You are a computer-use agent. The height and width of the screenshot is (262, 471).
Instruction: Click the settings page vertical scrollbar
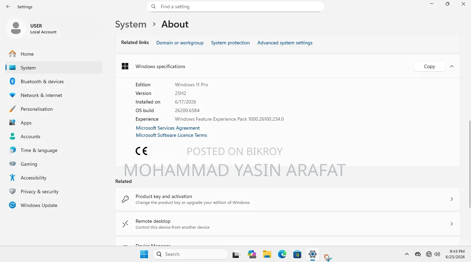click(x=470, y=164)
